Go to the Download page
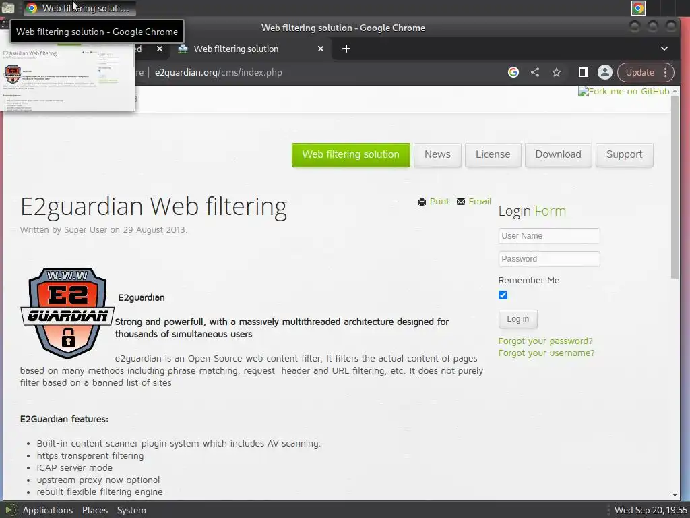This screenshot has height=518, width=690. point(558,154)
